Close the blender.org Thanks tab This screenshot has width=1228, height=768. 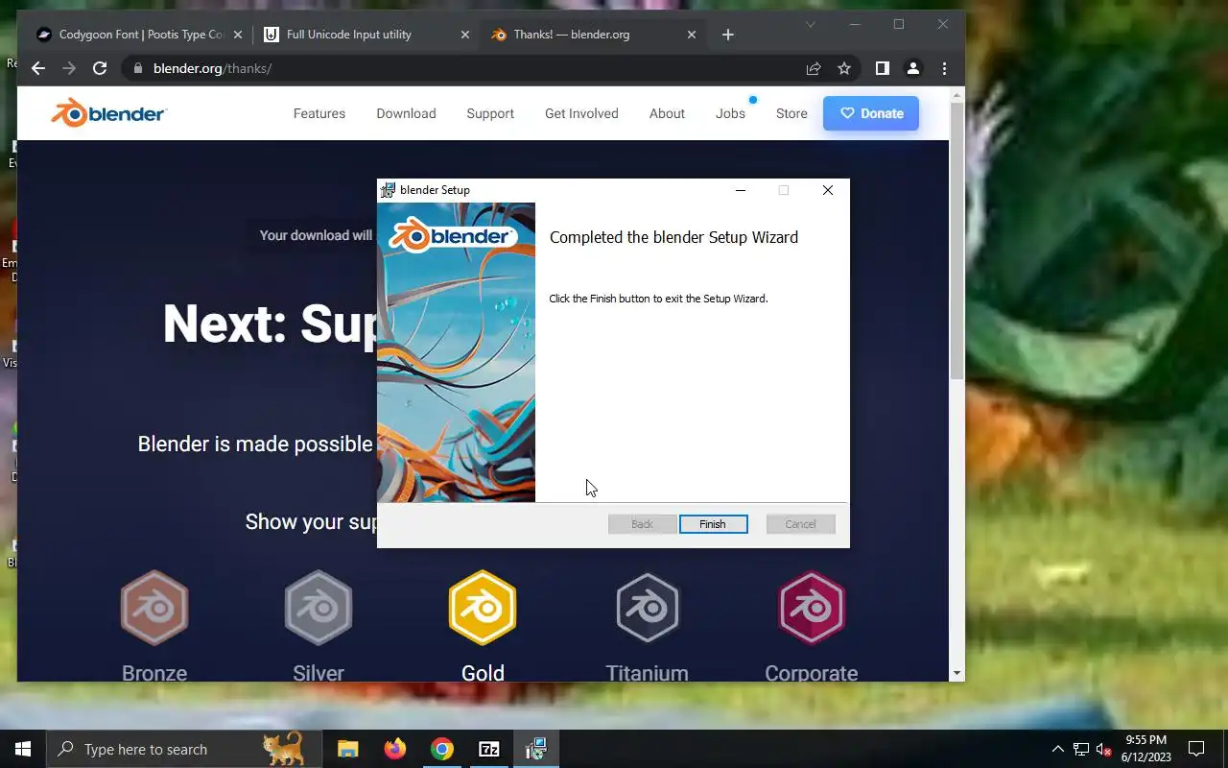692,35
